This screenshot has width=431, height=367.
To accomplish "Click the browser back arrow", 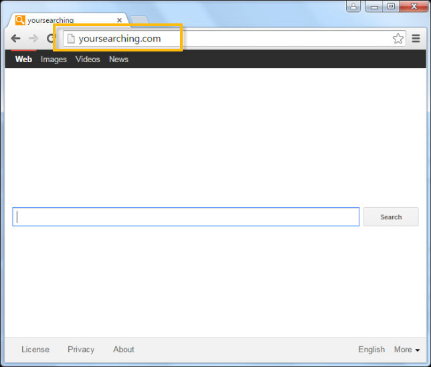I will click(x=15, y=38).
